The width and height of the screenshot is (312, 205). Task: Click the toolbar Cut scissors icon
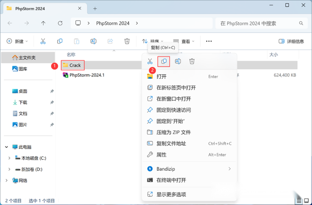(x=43, y=41)
